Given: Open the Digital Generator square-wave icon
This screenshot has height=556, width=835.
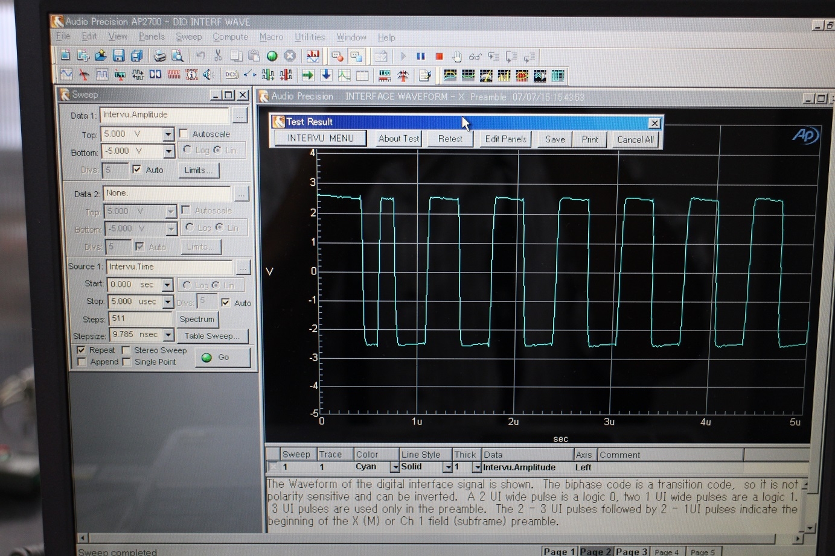Looking at the screenshot, I should click(x=102, y=75).
